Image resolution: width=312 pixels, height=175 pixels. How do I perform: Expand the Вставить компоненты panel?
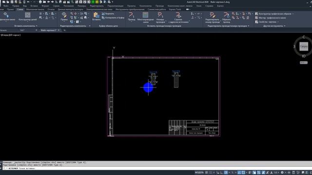pyautogui.click(x=26, y=26)
